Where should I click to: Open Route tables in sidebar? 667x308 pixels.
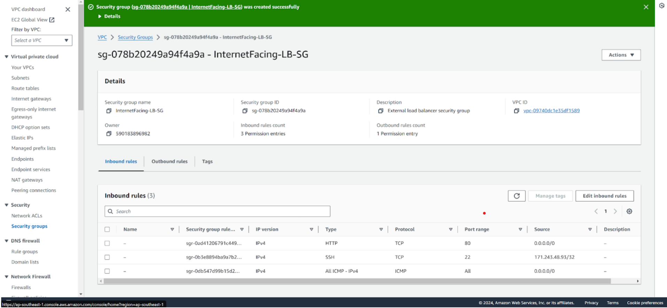25,88
